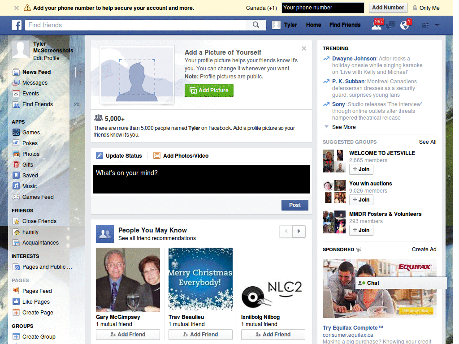Click See All suggested groups
The width and height of the screenshot is (459, 344).
(x=428, y=142)
